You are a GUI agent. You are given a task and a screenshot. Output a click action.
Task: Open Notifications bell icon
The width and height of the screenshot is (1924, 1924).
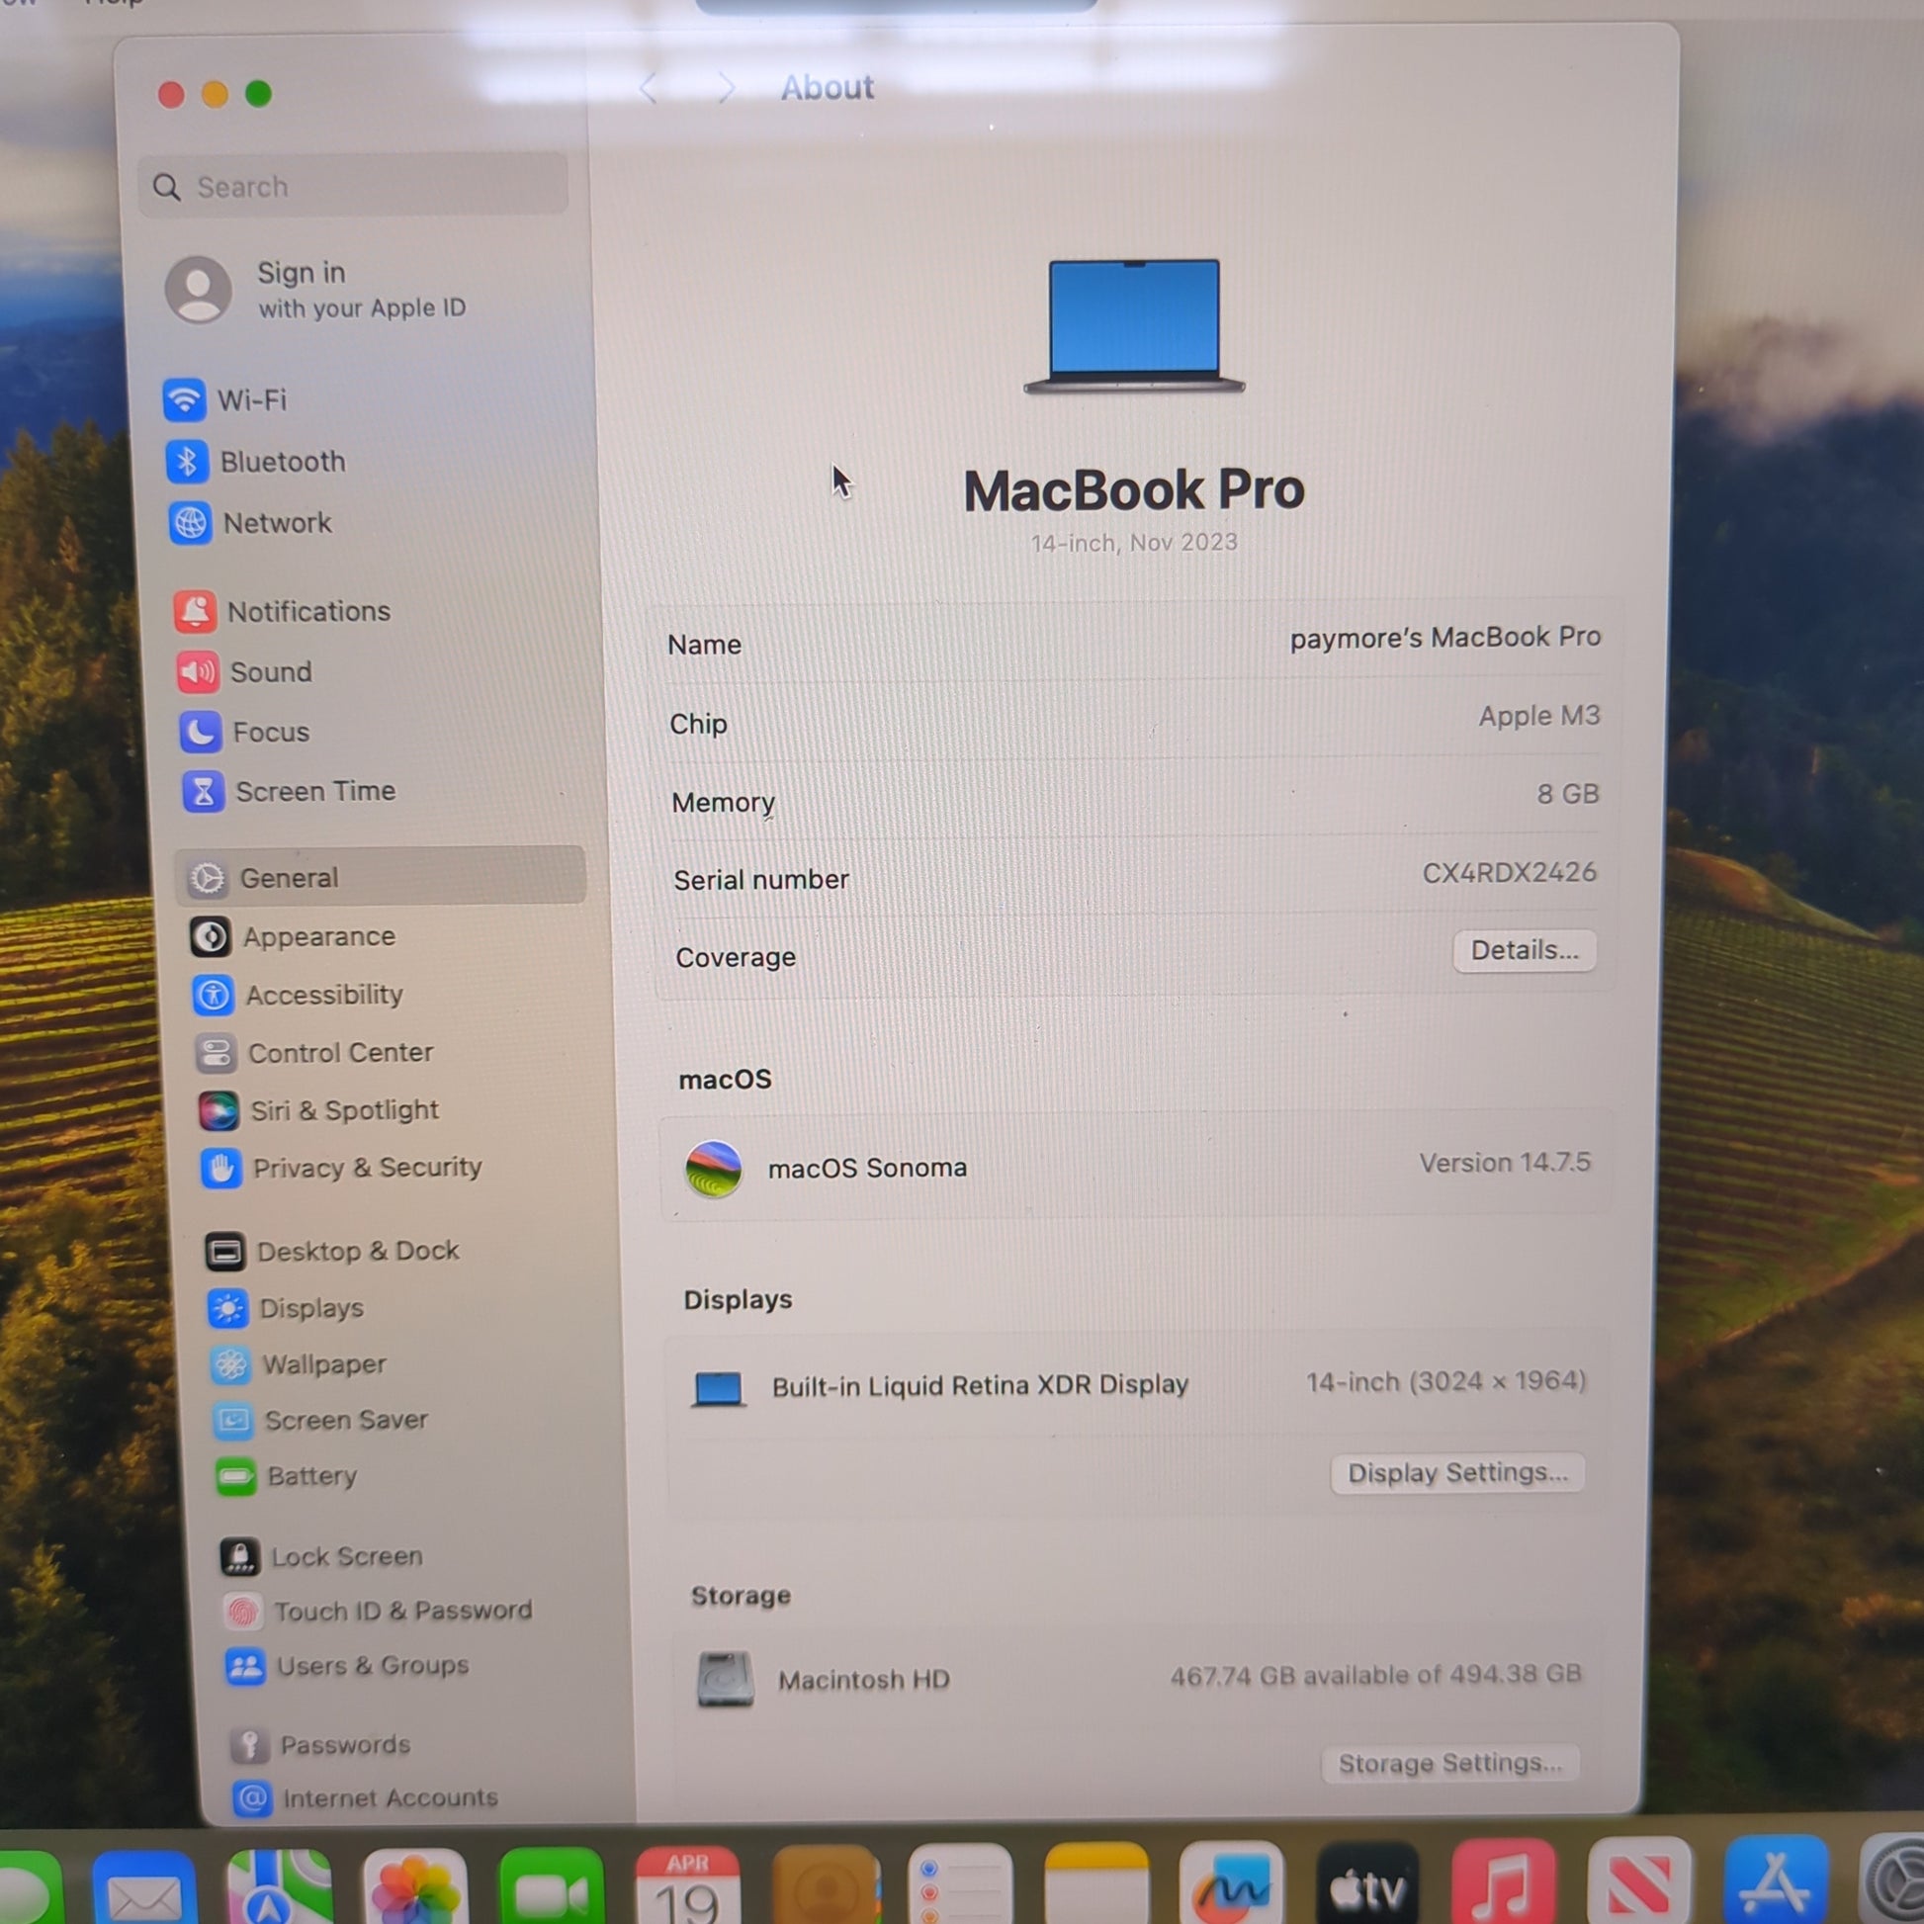(195, 611)
